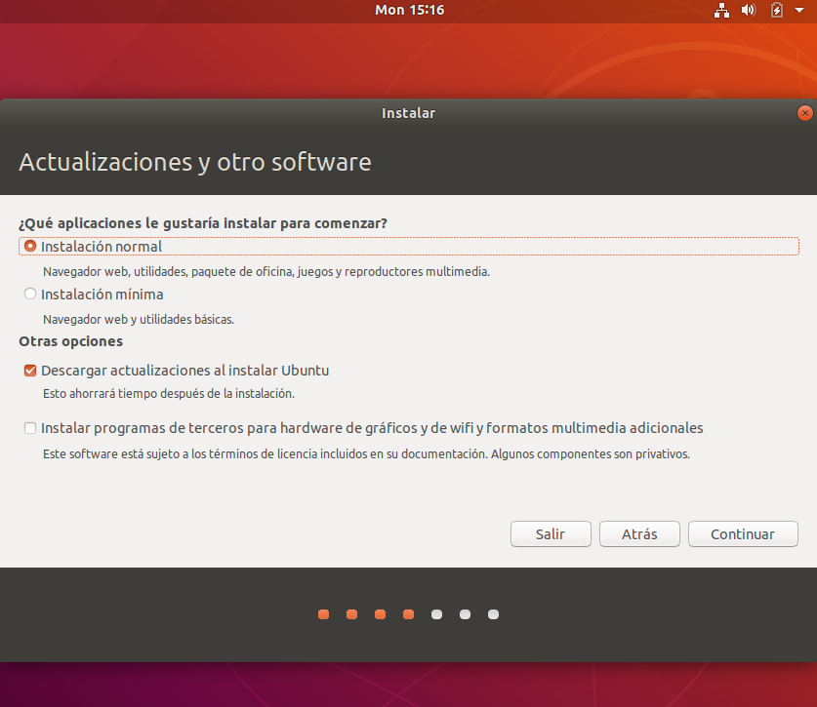817x707 pixels.
Task: Click the Salir button
Action: [551, 534]
